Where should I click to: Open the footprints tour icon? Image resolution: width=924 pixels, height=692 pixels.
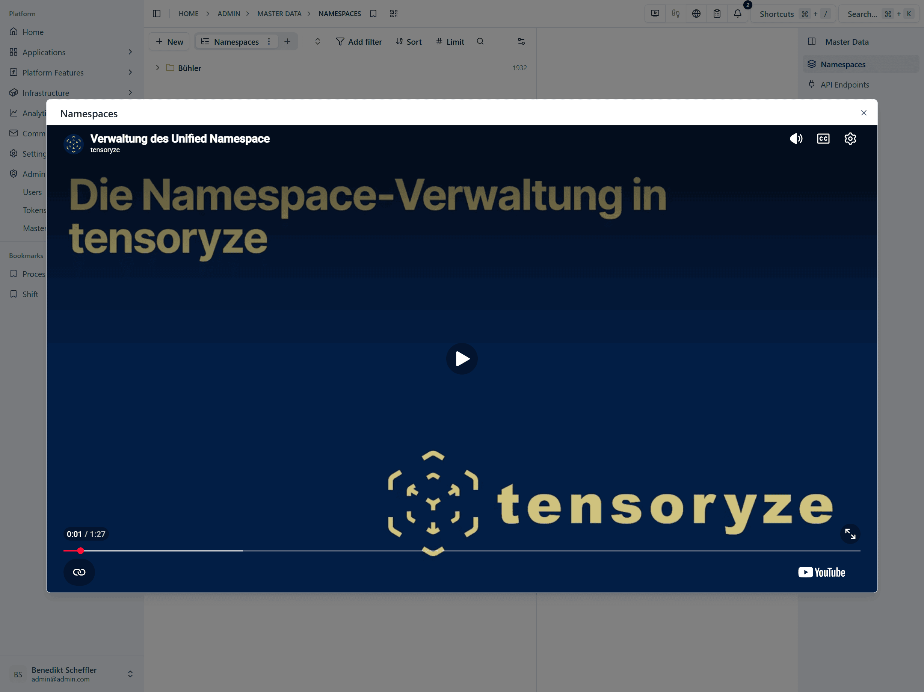pyautogui.click(x=675, y=14)
